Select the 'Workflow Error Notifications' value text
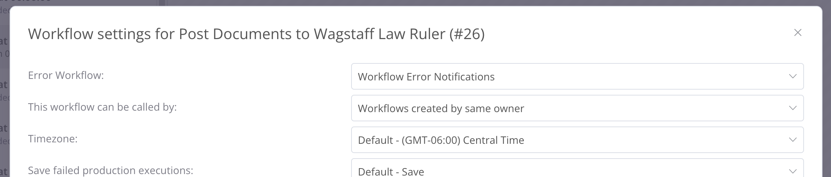Image resolution: width=831 pixels, height=177 pixels. pos(426,77)
